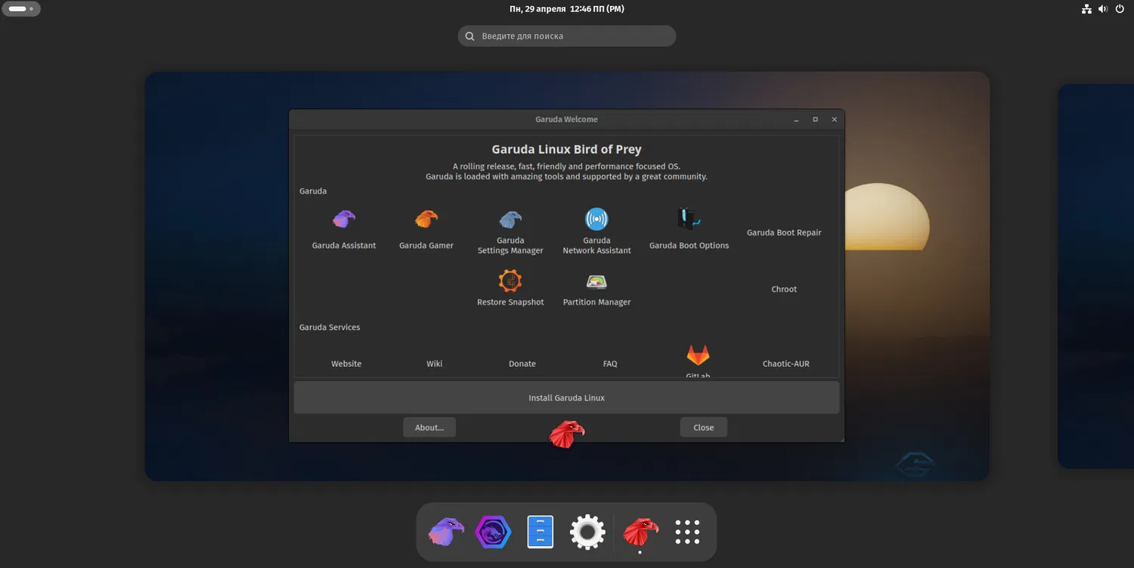Open Garuda Boot Options

(x=689, y=229)
